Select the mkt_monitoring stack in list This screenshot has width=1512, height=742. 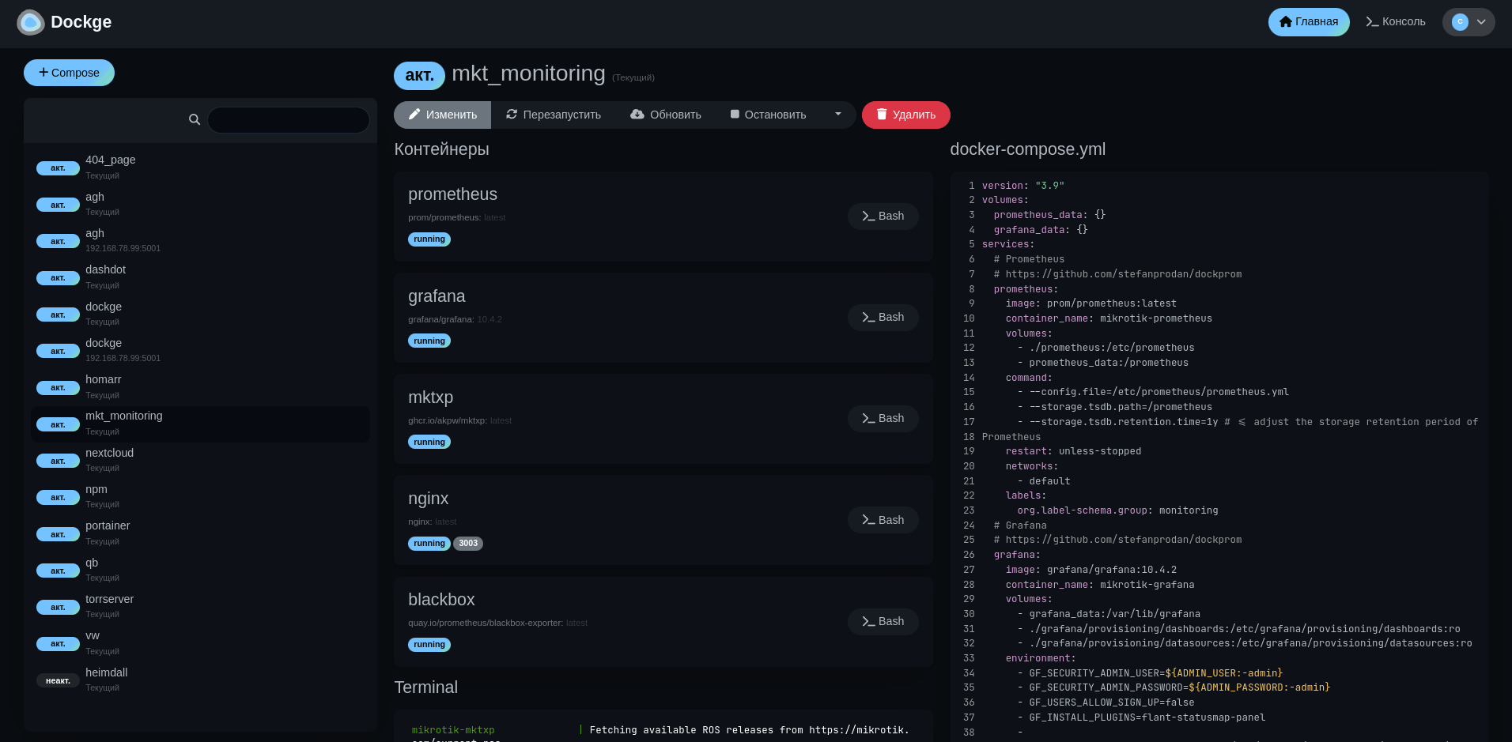pyautogui.click(x=200, y=424)
